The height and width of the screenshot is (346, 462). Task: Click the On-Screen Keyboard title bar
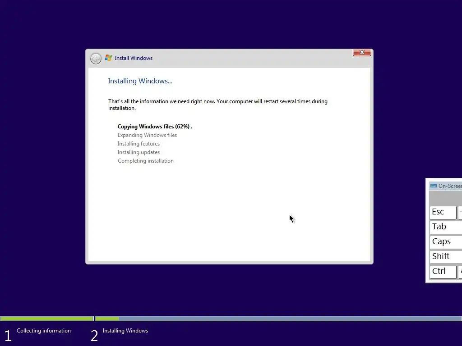pos(445,186)
